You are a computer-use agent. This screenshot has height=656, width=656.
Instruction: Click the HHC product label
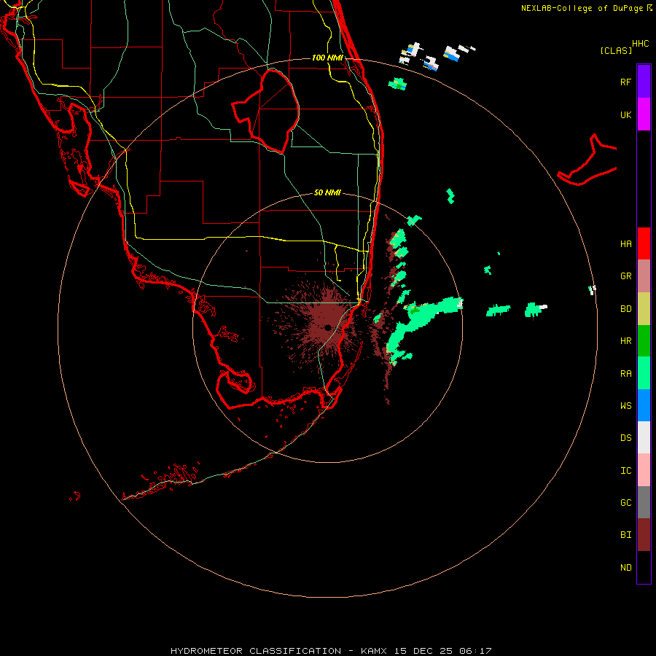pos(640,44)
